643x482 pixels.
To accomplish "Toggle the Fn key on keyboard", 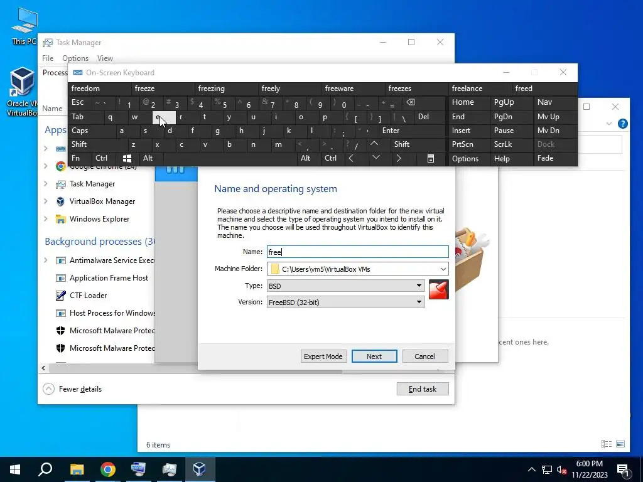I will [x=80, y=158].
